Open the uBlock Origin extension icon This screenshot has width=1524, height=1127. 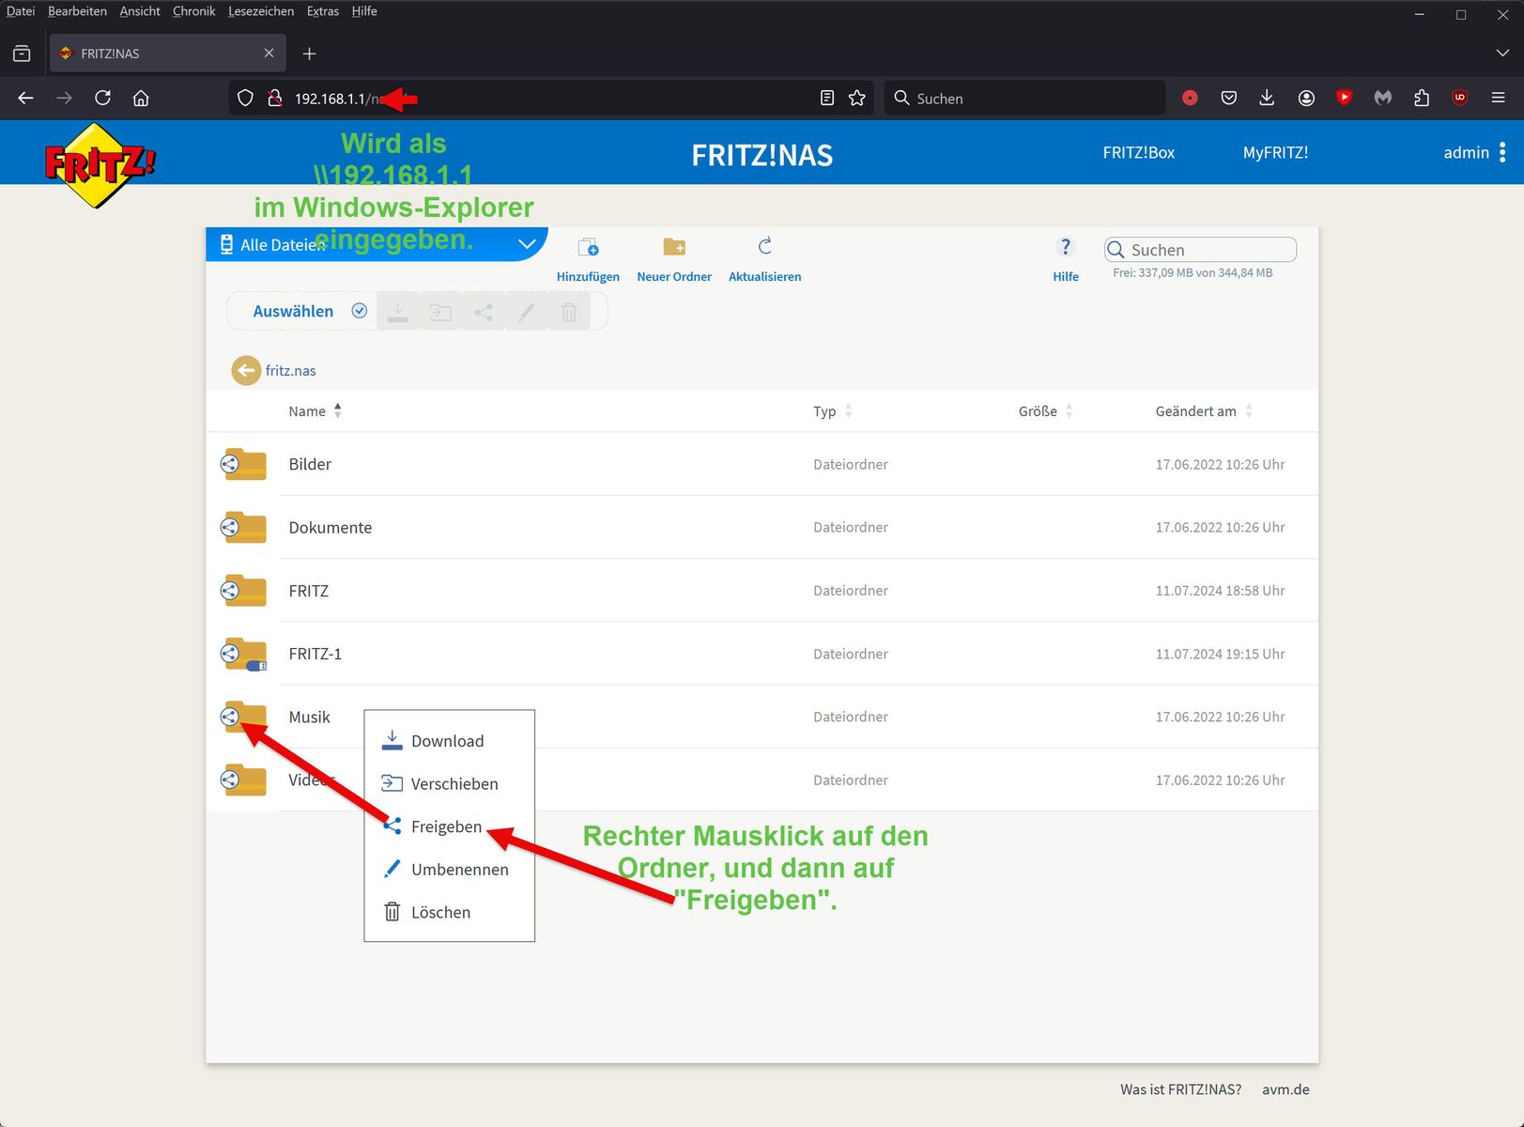(1459, 98)
